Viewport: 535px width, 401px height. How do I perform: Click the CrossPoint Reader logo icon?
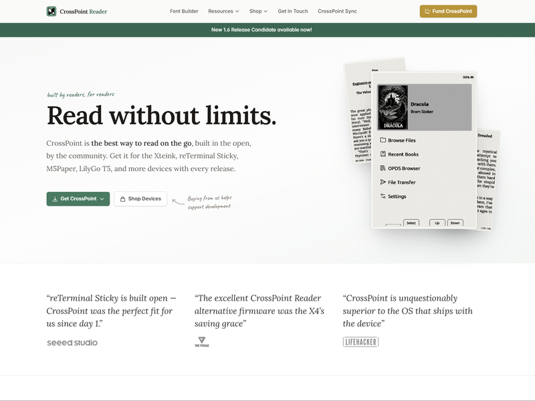(x=51, y=11)
